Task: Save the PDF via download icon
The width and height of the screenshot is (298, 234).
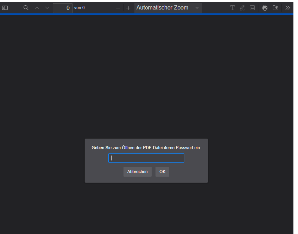Action: [x=275, y=8]
